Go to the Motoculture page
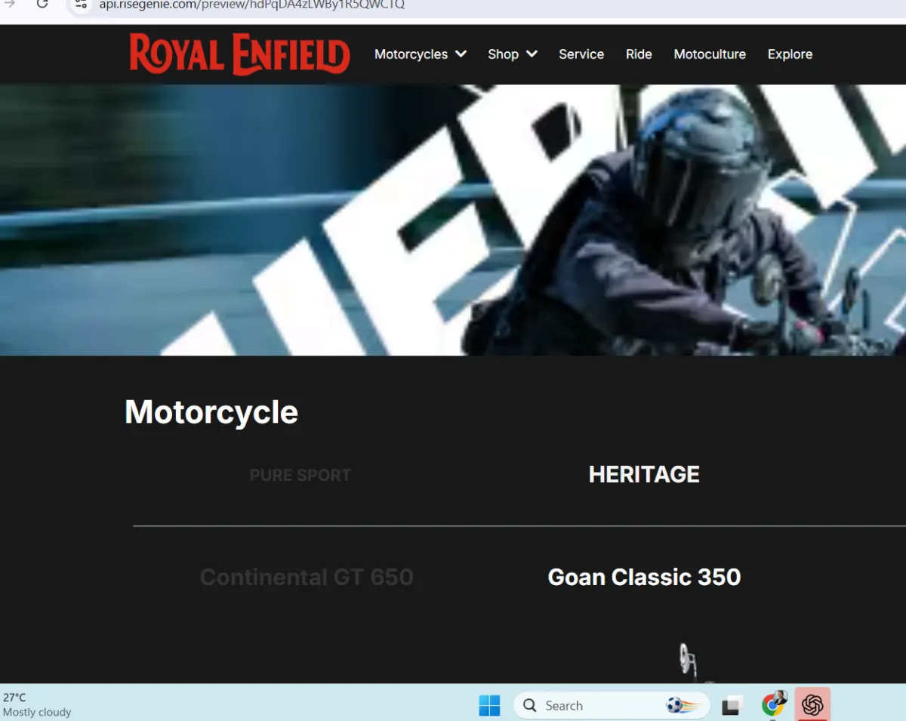906x721 pixels. [x=710, y=54]
